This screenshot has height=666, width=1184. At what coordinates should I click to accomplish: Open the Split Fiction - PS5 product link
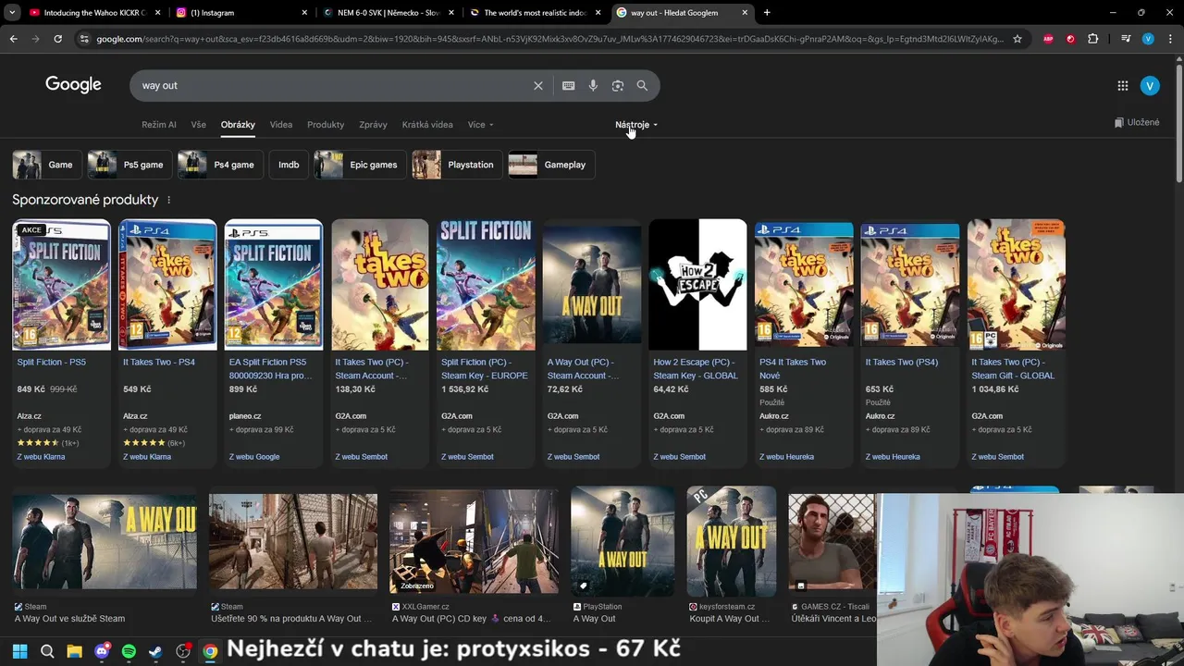(51, 363)
